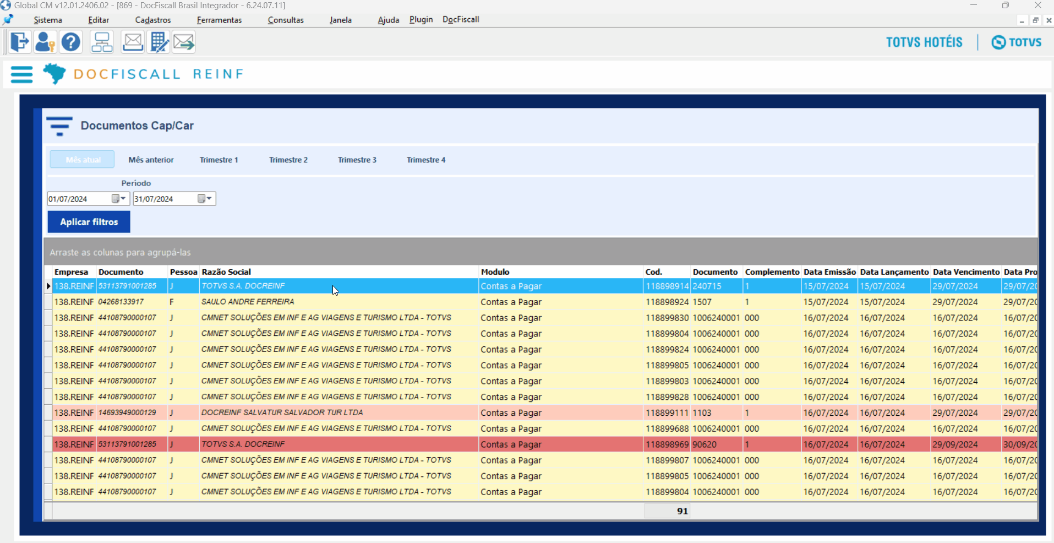Click the Brazil map DocFiscall logo

(54, 73)
